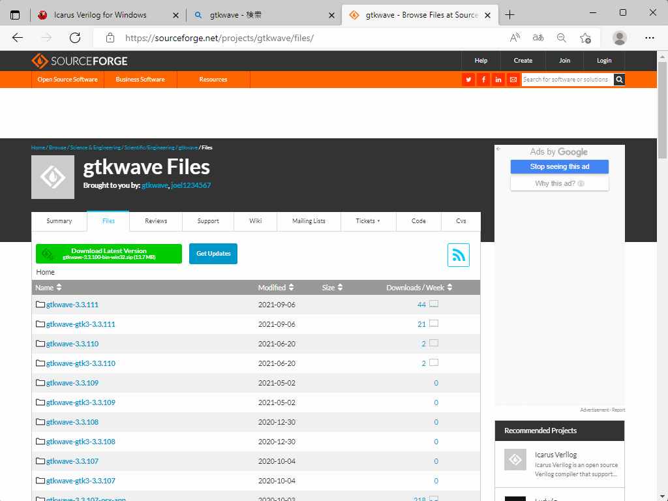Show download stats chart for gtkwave-gtk3-3.3.111
Screen dimensions: 668x501
pos(434,324)
